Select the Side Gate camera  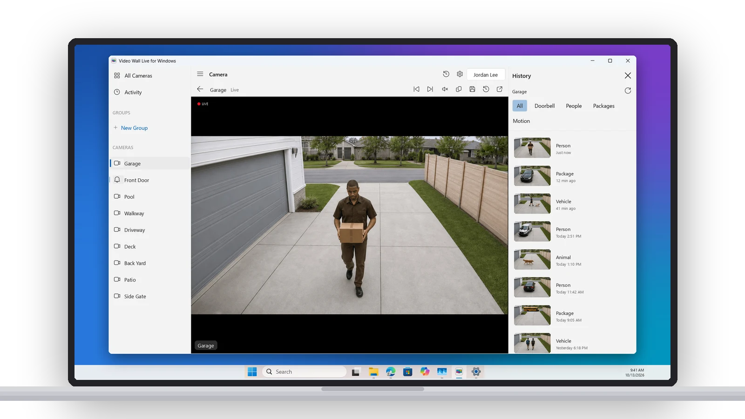[x=149, y=296]
